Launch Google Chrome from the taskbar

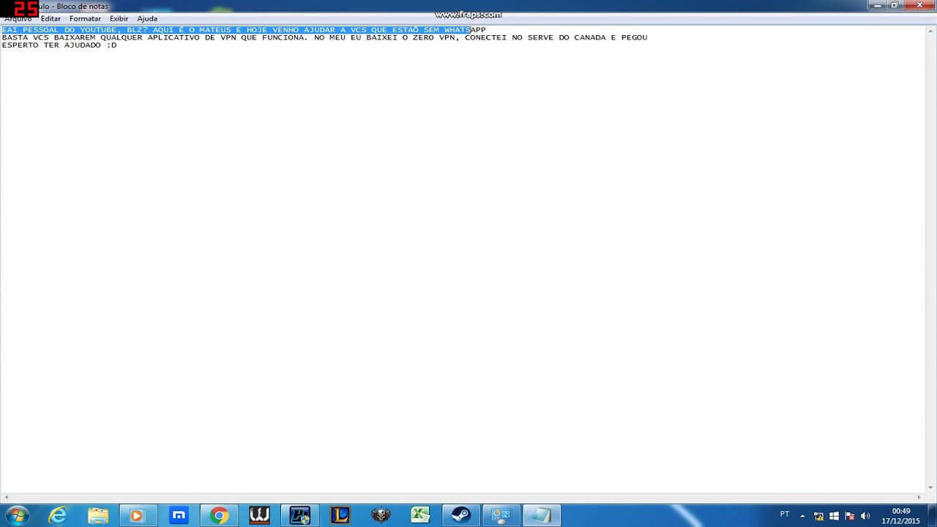click(219, 516)
